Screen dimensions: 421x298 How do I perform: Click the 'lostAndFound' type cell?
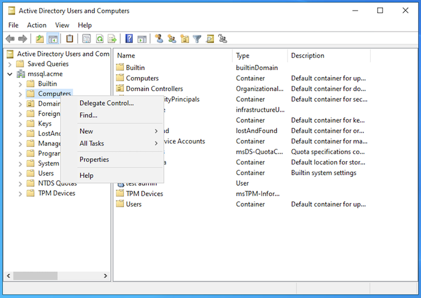coord(256,131)
